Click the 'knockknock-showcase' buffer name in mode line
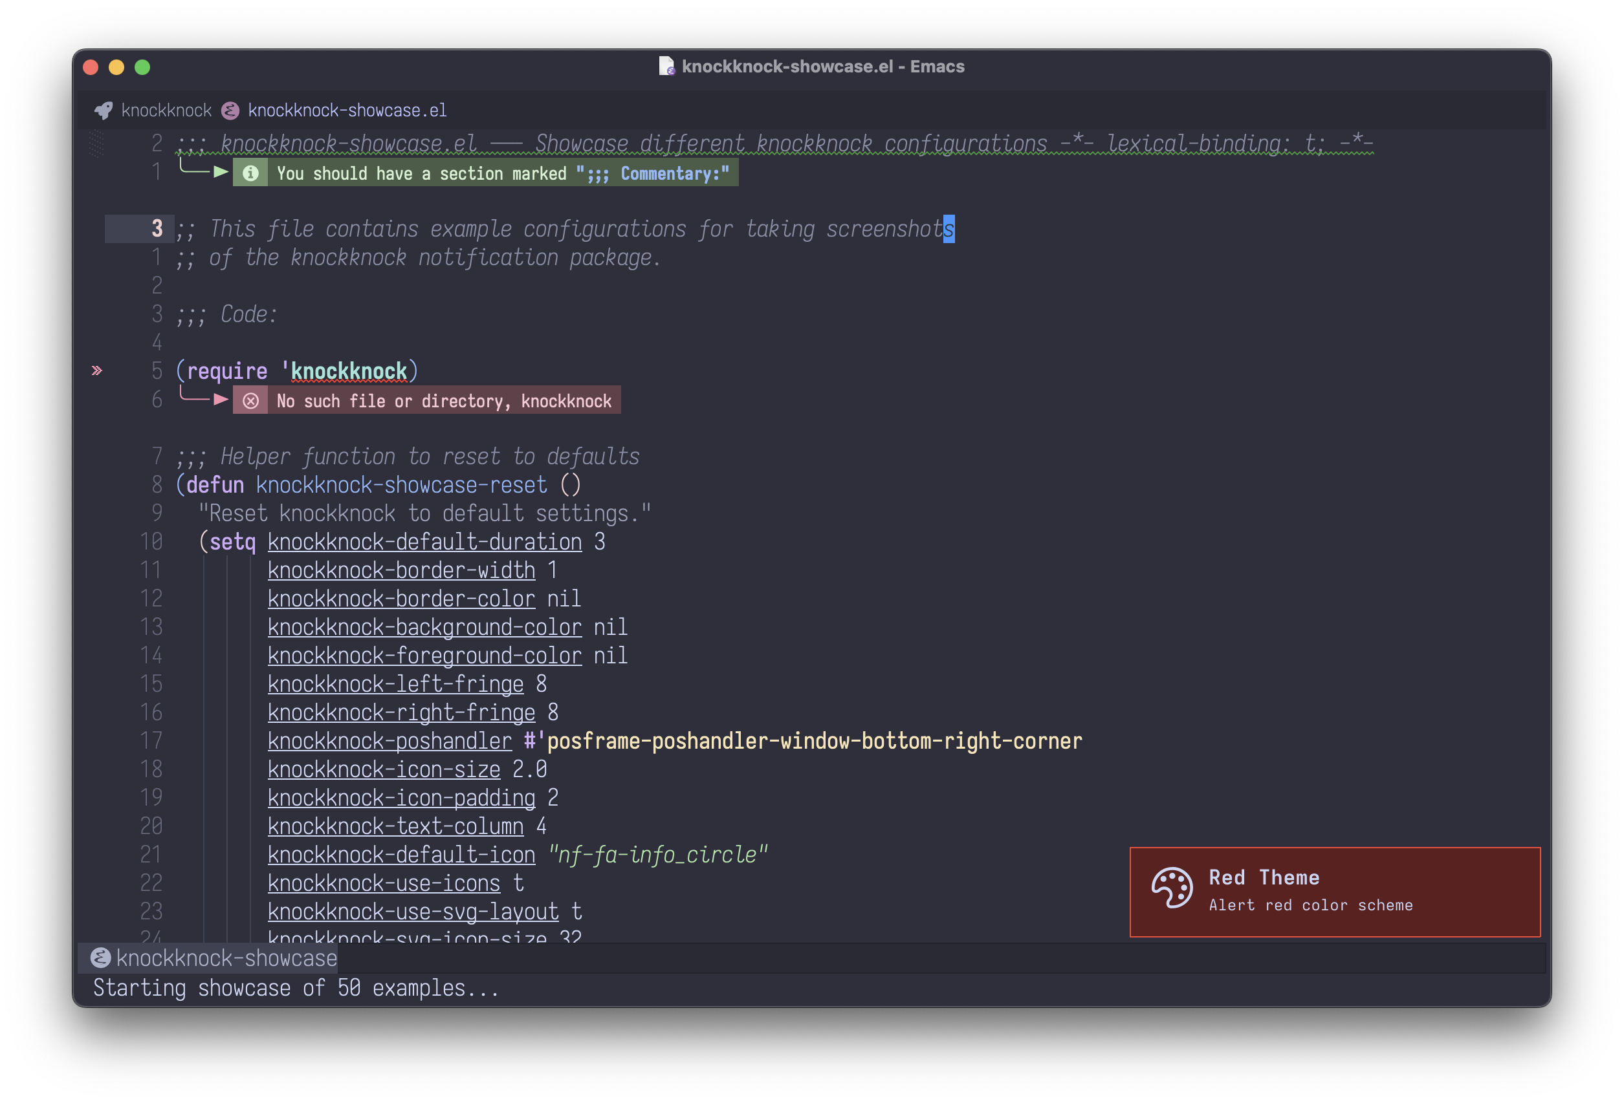Screen dimensions: 1624x1103 (x=226, y=958)
